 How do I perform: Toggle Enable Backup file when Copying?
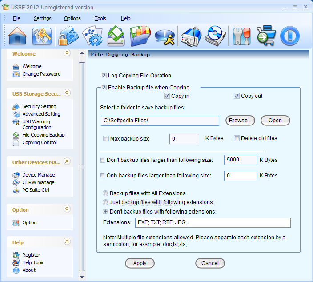(104, 88)
